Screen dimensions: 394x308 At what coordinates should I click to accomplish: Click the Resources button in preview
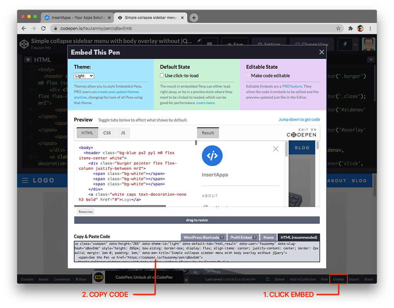coord(86,211)
